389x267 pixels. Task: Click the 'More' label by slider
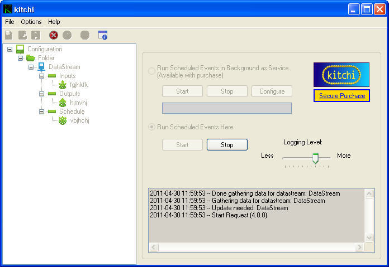coord(344,156)
